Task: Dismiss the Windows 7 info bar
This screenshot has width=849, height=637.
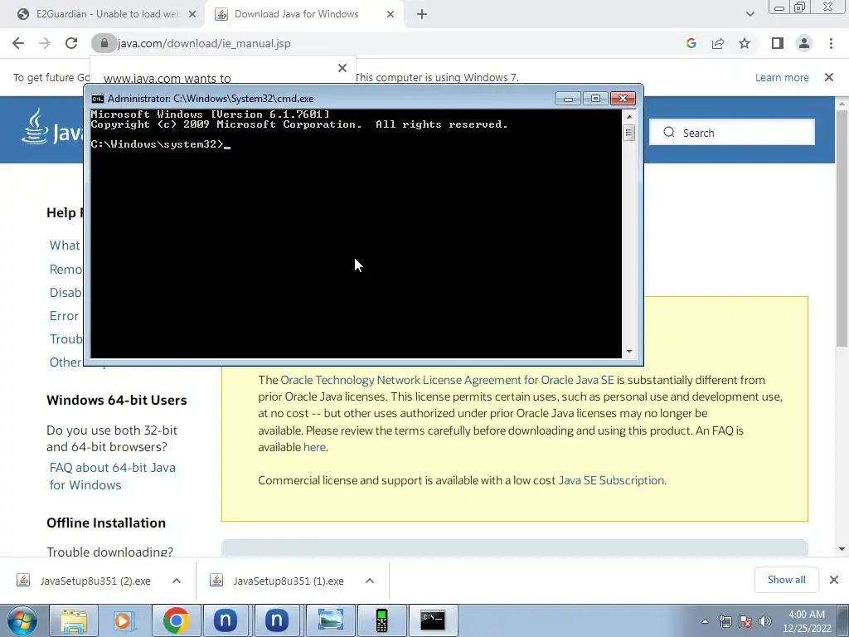Action: (x=829, y=77)
